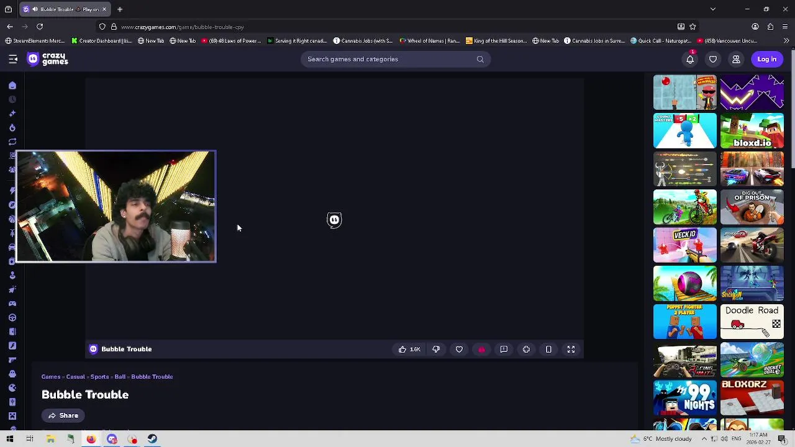Screen dimensions: 795x447
Task: Click the Log in button
Action: 767,59
